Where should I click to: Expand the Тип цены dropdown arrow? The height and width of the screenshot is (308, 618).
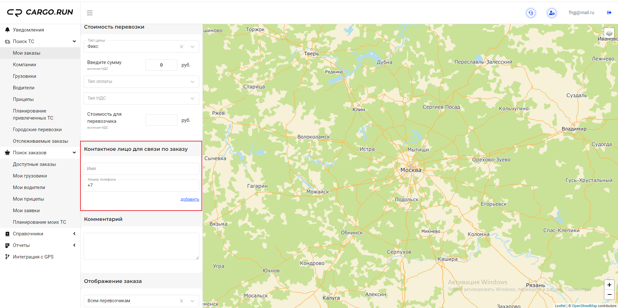pos(192,47)
